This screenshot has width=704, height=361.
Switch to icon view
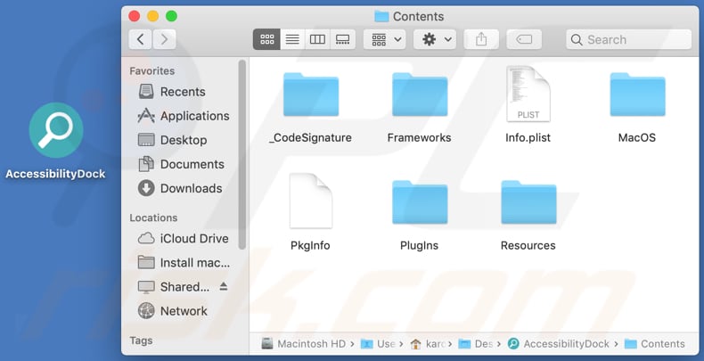coord(266,39)
